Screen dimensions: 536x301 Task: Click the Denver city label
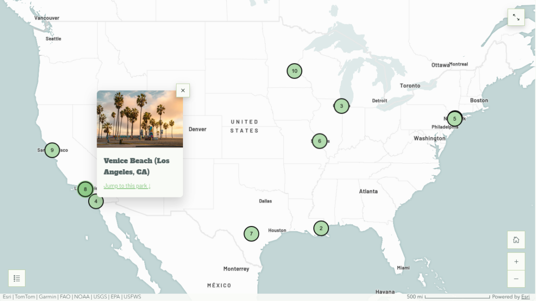[197, 129]
